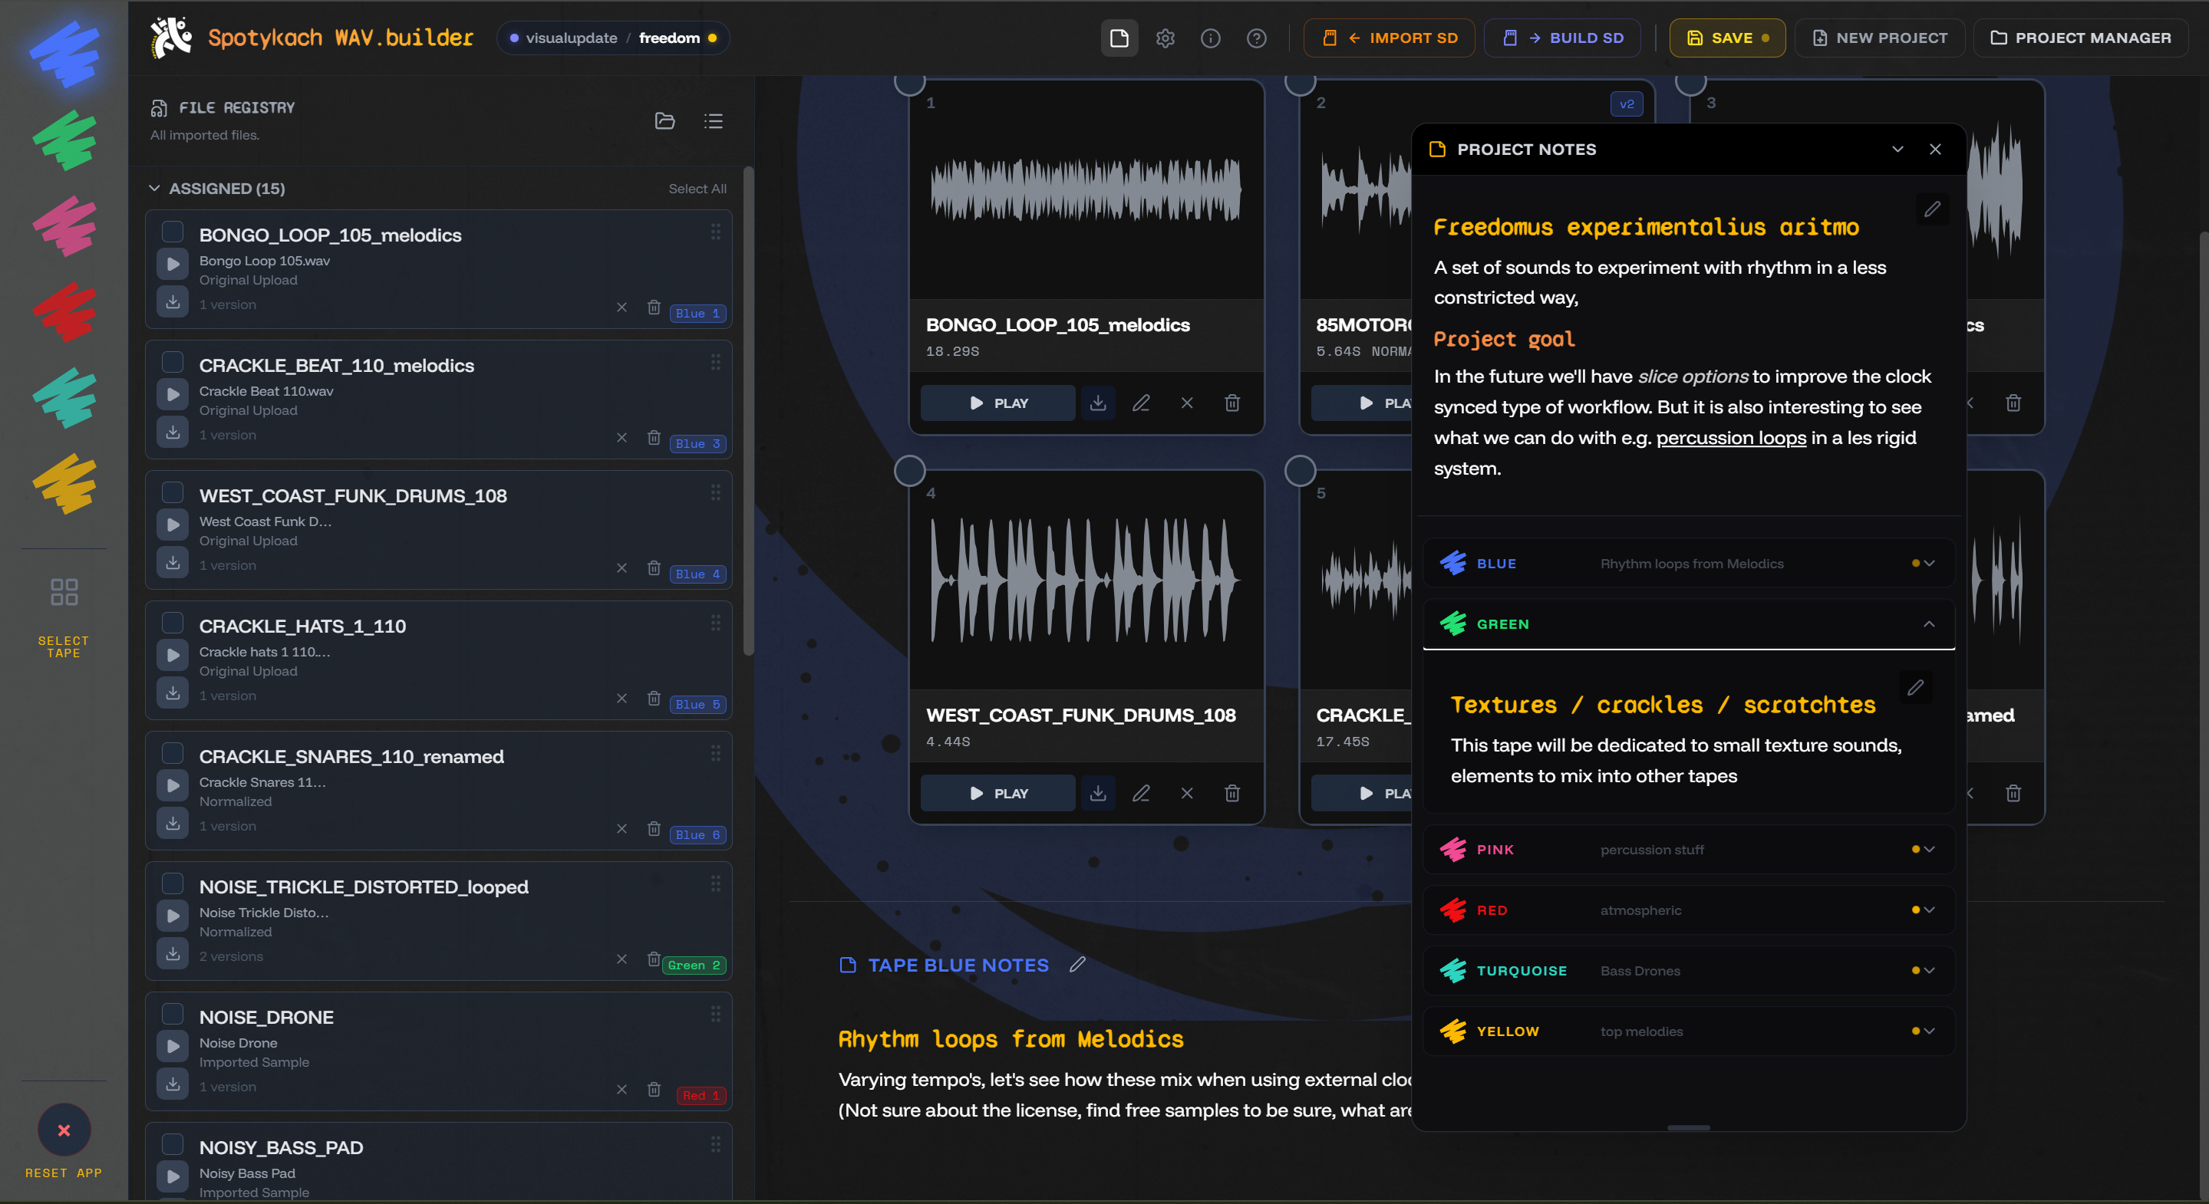Play the WEST_COAST_FUNK_DRUMS_108 slot card

click(997, 794)
